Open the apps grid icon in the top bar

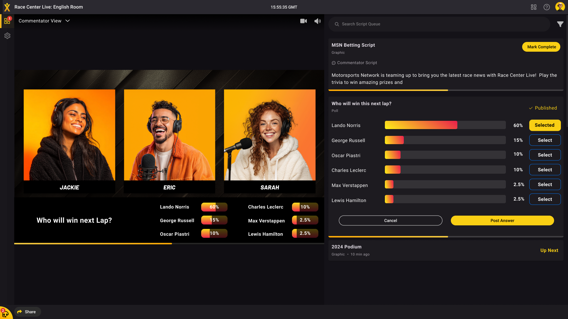(533, 7)
